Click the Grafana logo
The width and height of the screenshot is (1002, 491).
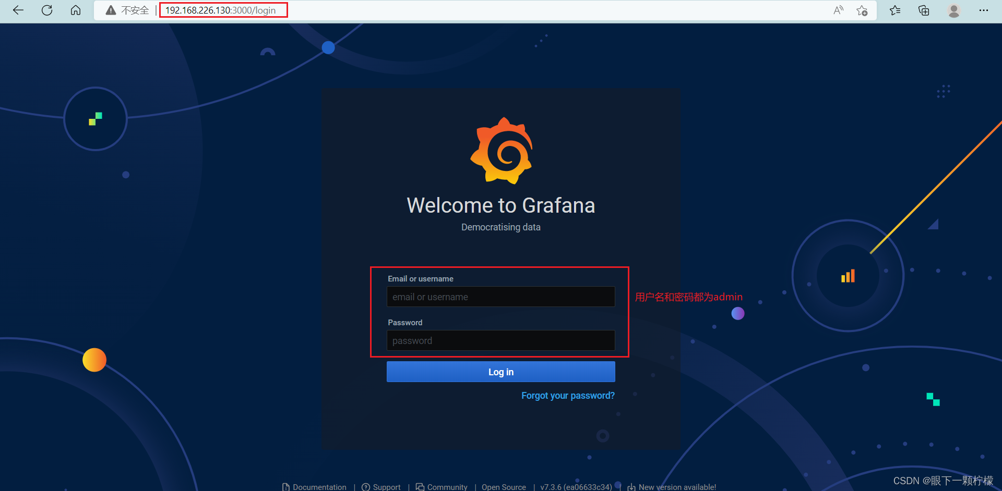click(x=502, y=151)
